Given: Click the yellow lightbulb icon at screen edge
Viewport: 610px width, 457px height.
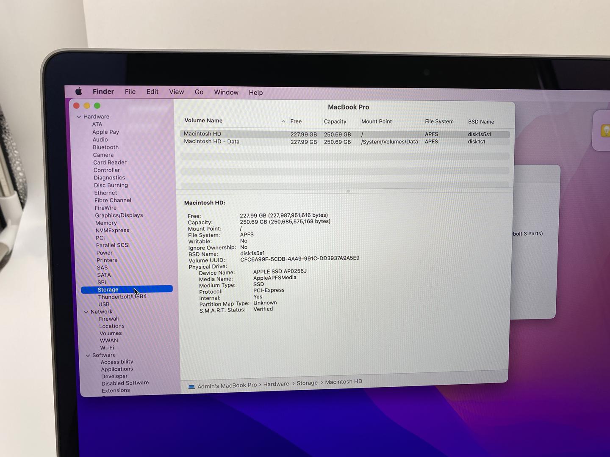Looking at the screenshot, I should (x=606, y=131).
